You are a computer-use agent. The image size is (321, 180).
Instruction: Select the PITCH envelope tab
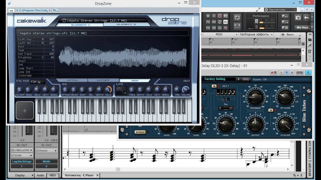pyautogui.click(x=72, y=80)
